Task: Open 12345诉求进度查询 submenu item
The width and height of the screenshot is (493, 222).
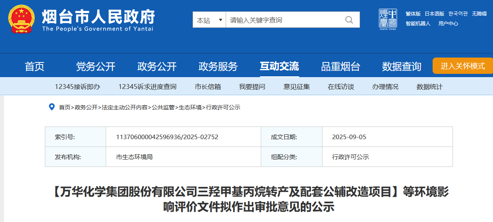Action: (147, 87)
